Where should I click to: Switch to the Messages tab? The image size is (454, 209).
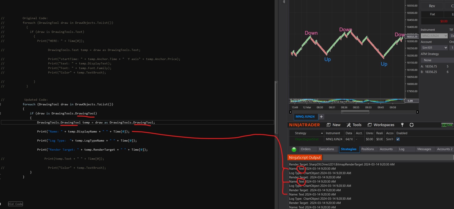point(424,149)
